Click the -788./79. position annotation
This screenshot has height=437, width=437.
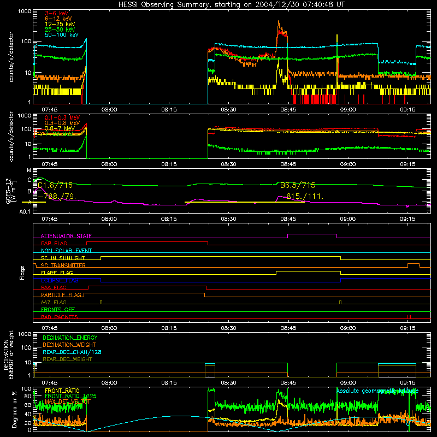point(57,197)
